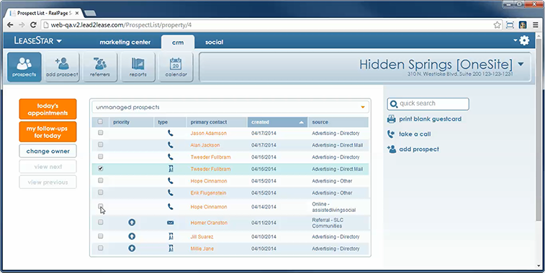Viewport: 545px width, 273px height.
Task: Click the walk-in type icon for Jill Suarez
Action: (171, 236)
